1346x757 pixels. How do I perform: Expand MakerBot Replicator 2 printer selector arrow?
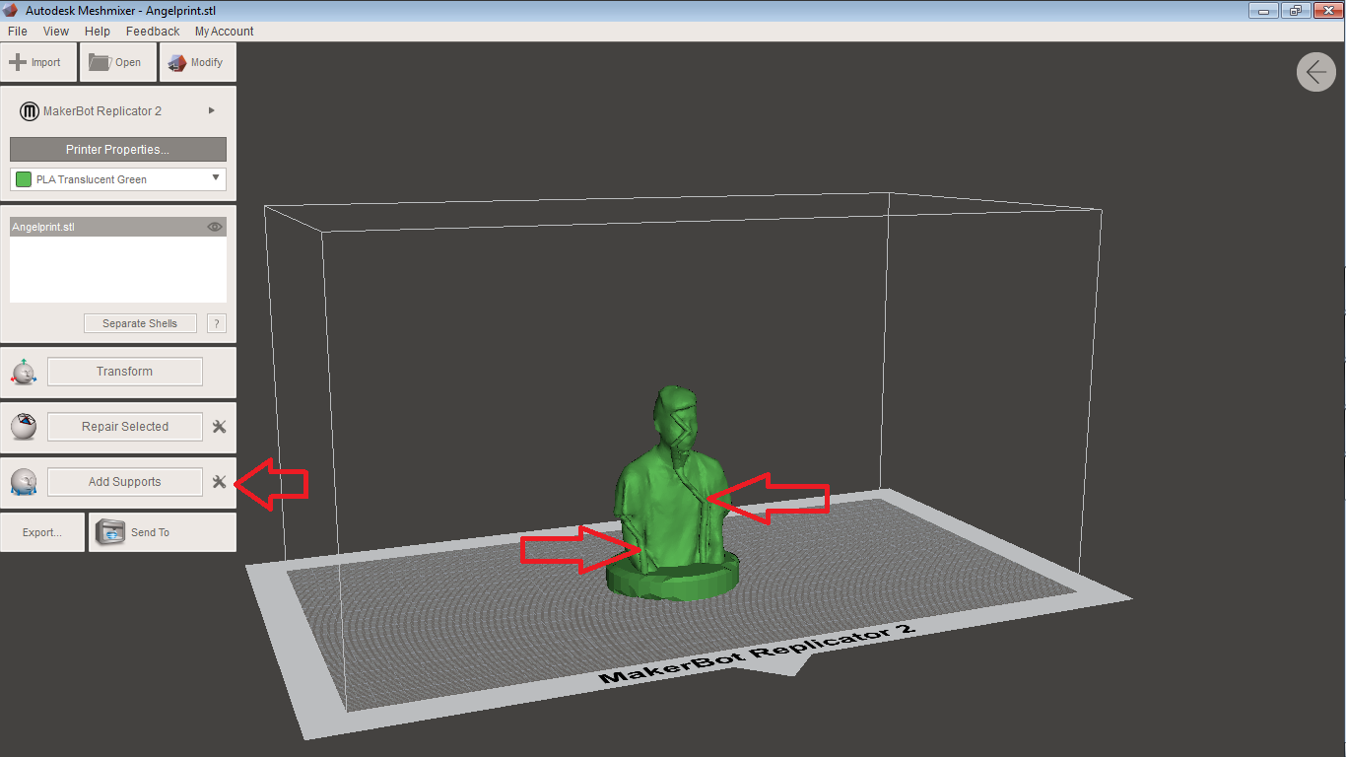point(212,110)
